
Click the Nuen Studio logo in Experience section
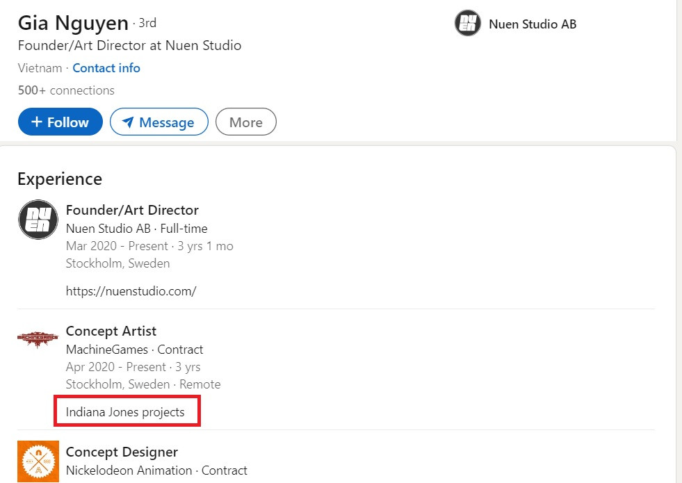click(x=38, y=220)
